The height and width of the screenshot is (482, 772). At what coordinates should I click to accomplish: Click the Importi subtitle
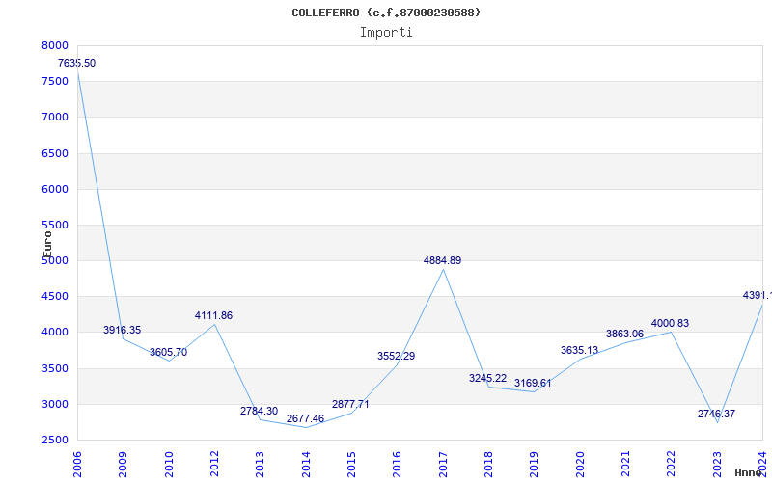pyautogui.click(x=386, y=33)
